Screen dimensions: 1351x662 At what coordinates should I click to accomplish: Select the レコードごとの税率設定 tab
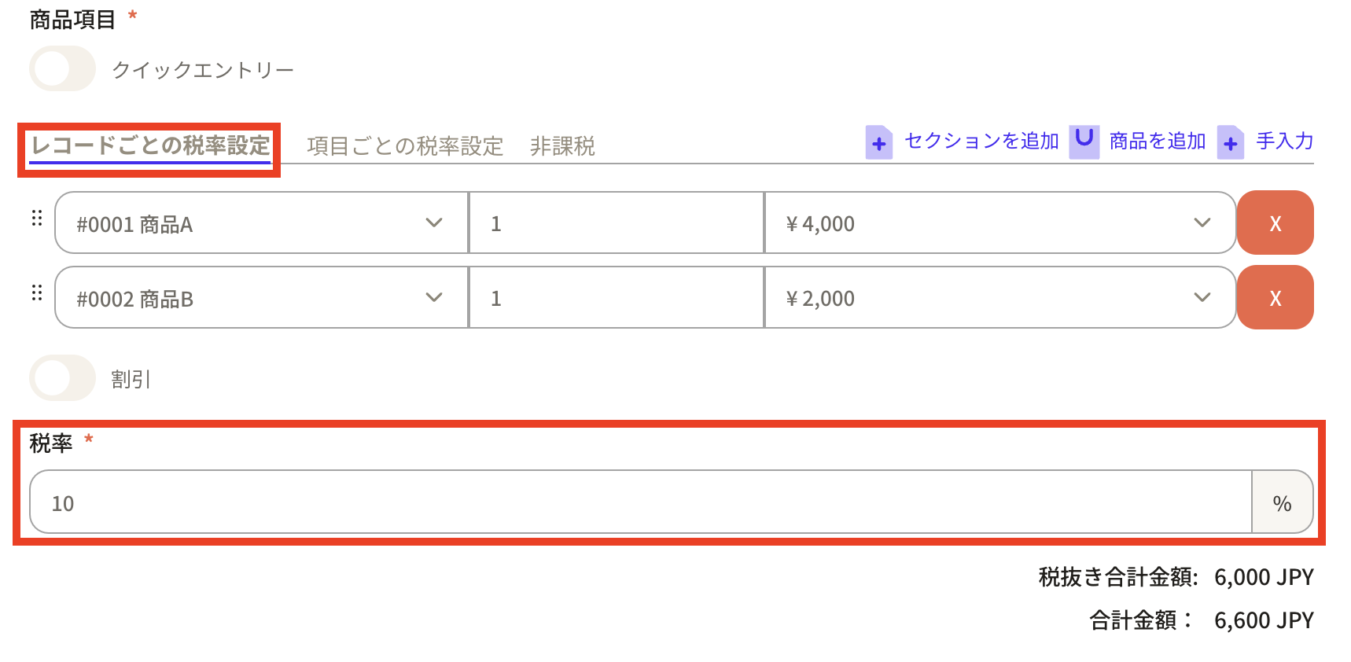(150, 146)
